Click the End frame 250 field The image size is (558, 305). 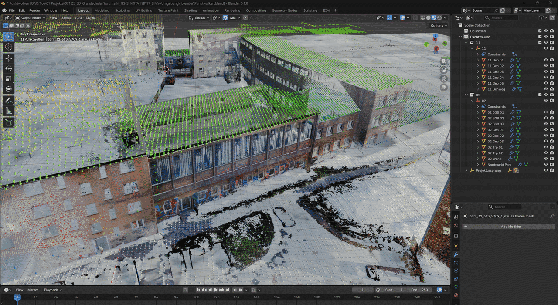pyautogui.click(x=420, y=290)
